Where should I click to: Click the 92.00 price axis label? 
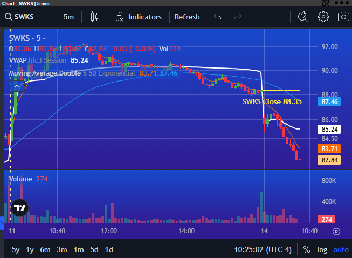tap(330, 47)
